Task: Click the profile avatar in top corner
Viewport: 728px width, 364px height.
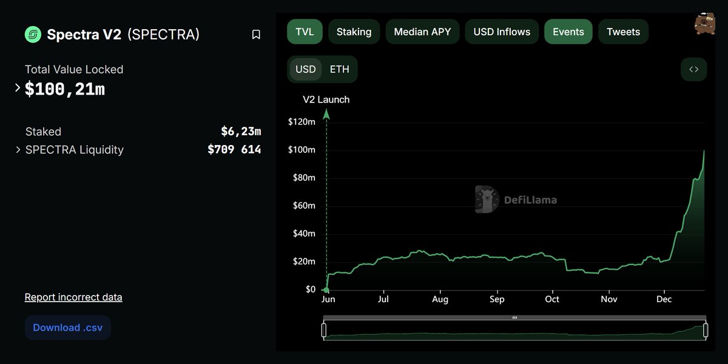Action: [x=704, y=24]
